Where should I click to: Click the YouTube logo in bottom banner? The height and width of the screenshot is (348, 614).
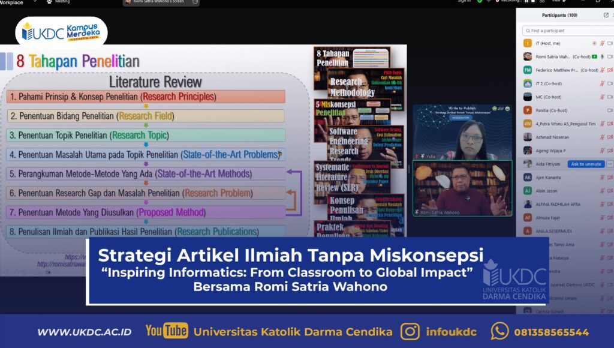point(167,331)
